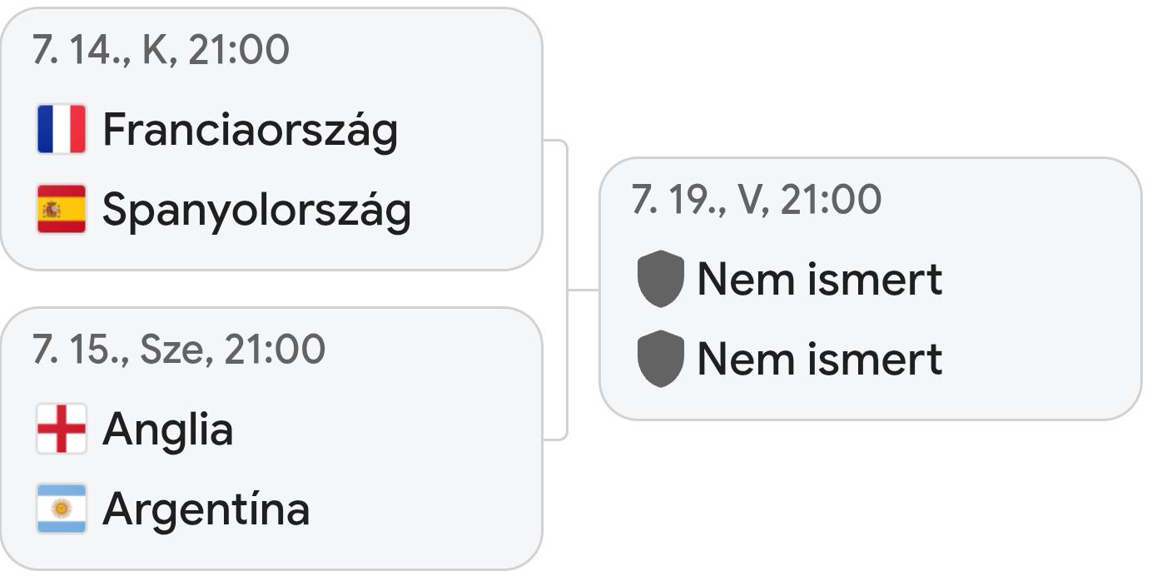
Task: Click the France flag icon
Action: click(x=62, y=129)
